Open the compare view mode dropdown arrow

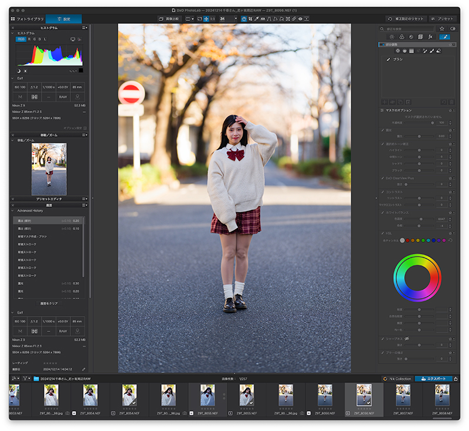pos(193,19)
